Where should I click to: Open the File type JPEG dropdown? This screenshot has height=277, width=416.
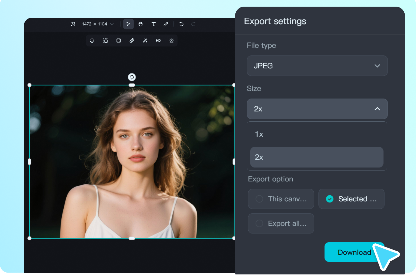(x=317, y=66)
